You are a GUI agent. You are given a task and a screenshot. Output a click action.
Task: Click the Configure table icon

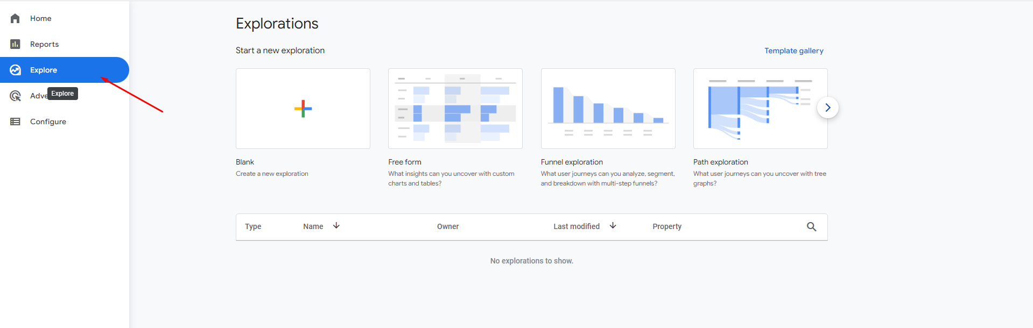tap(15, 122)
